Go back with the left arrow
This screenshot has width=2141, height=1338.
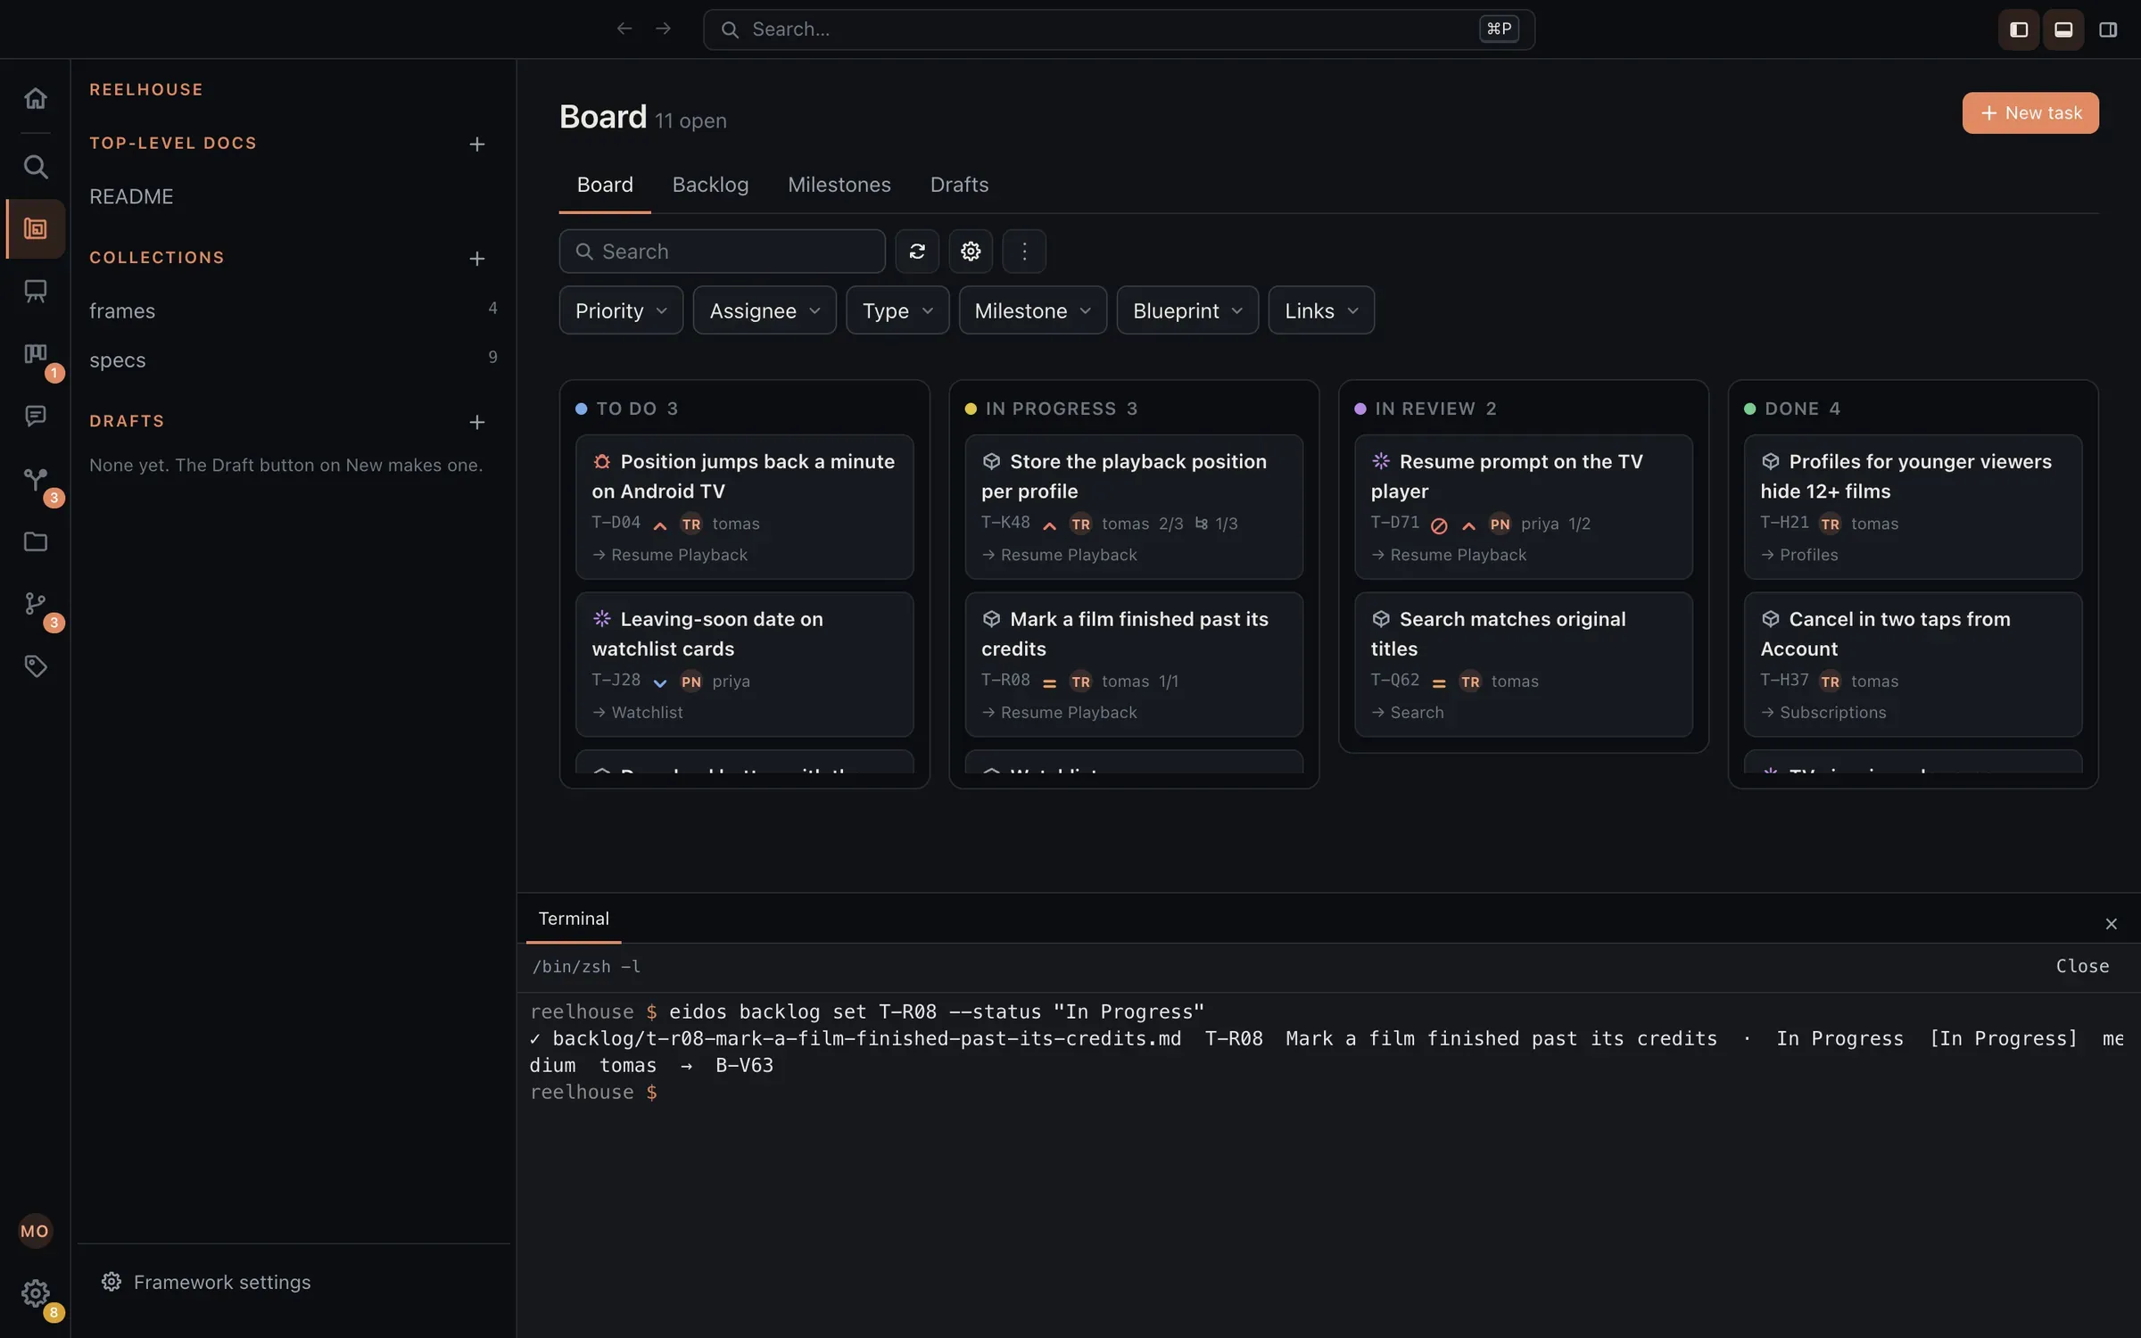(624, 29)
